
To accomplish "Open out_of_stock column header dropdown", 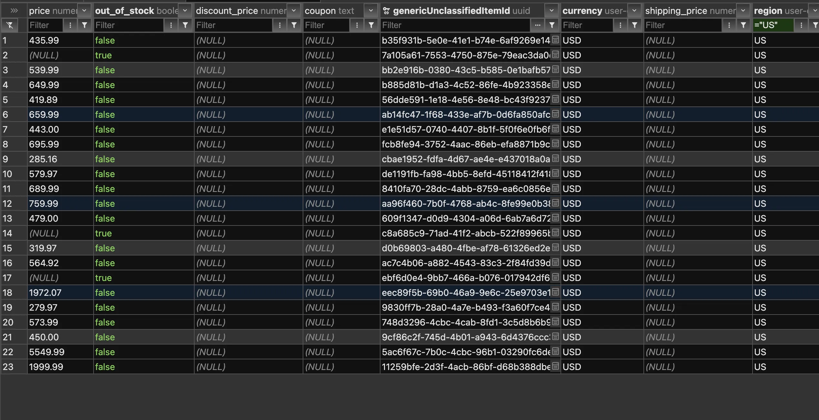I will click(185, 11).
